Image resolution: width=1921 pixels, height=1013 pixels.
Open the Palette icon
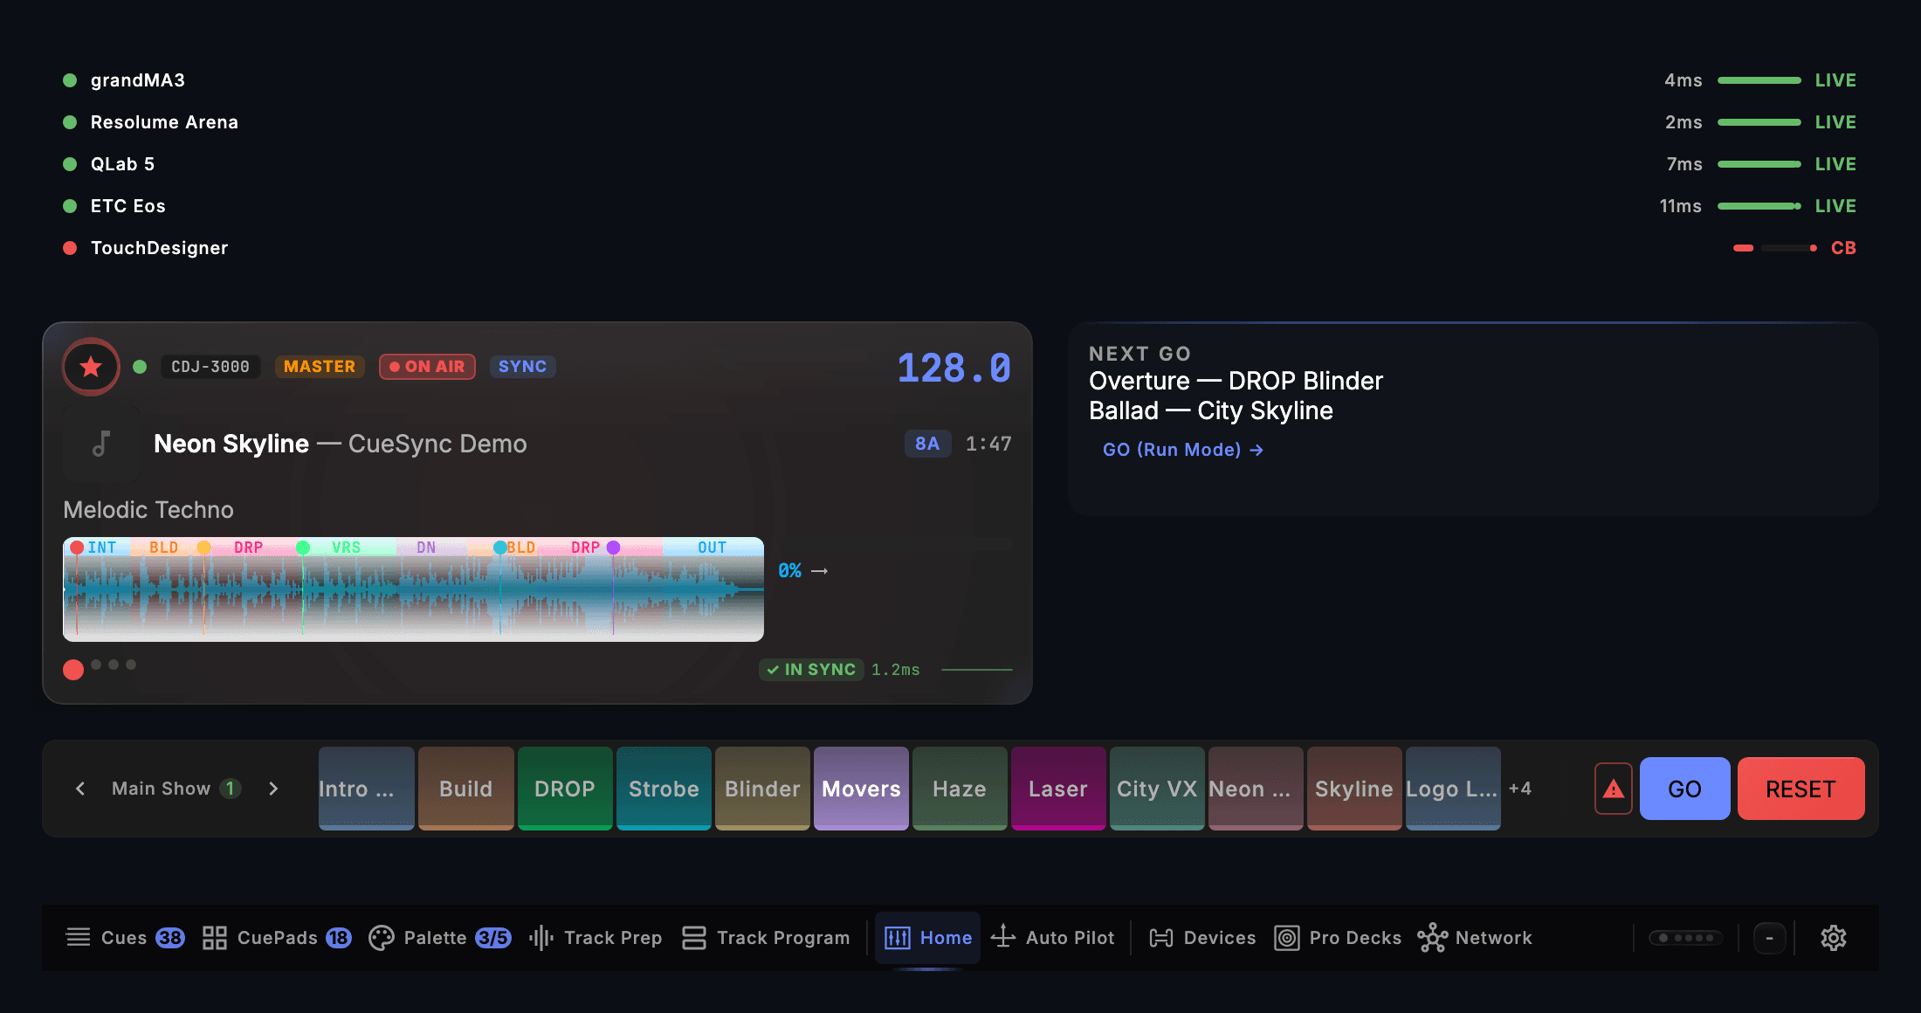pos(382,938)
